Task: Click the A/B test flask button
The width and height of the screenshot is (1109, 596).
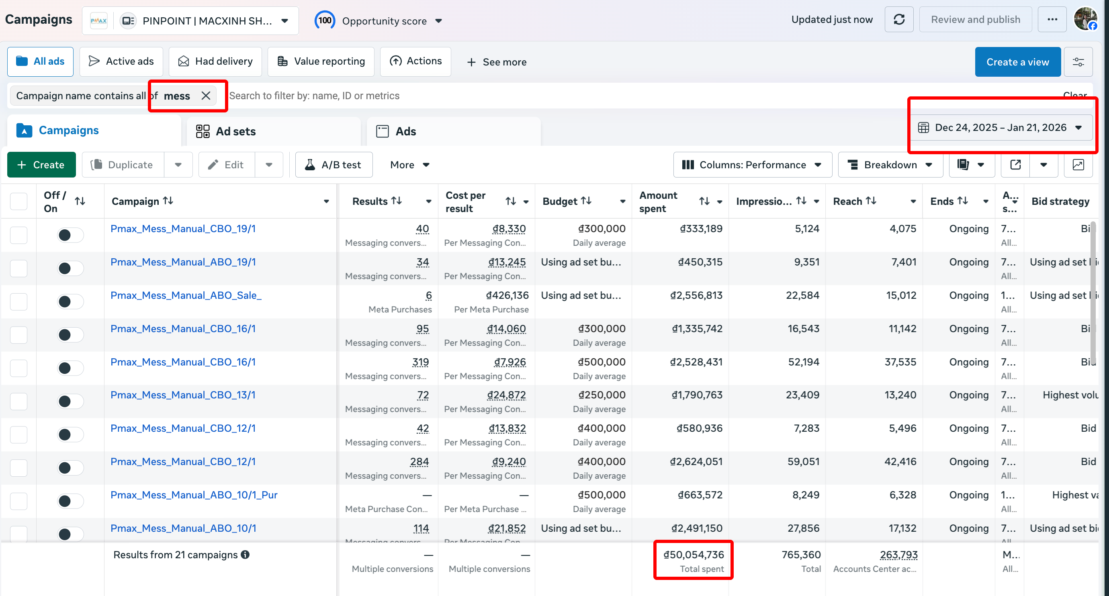Action: [334, 165]
